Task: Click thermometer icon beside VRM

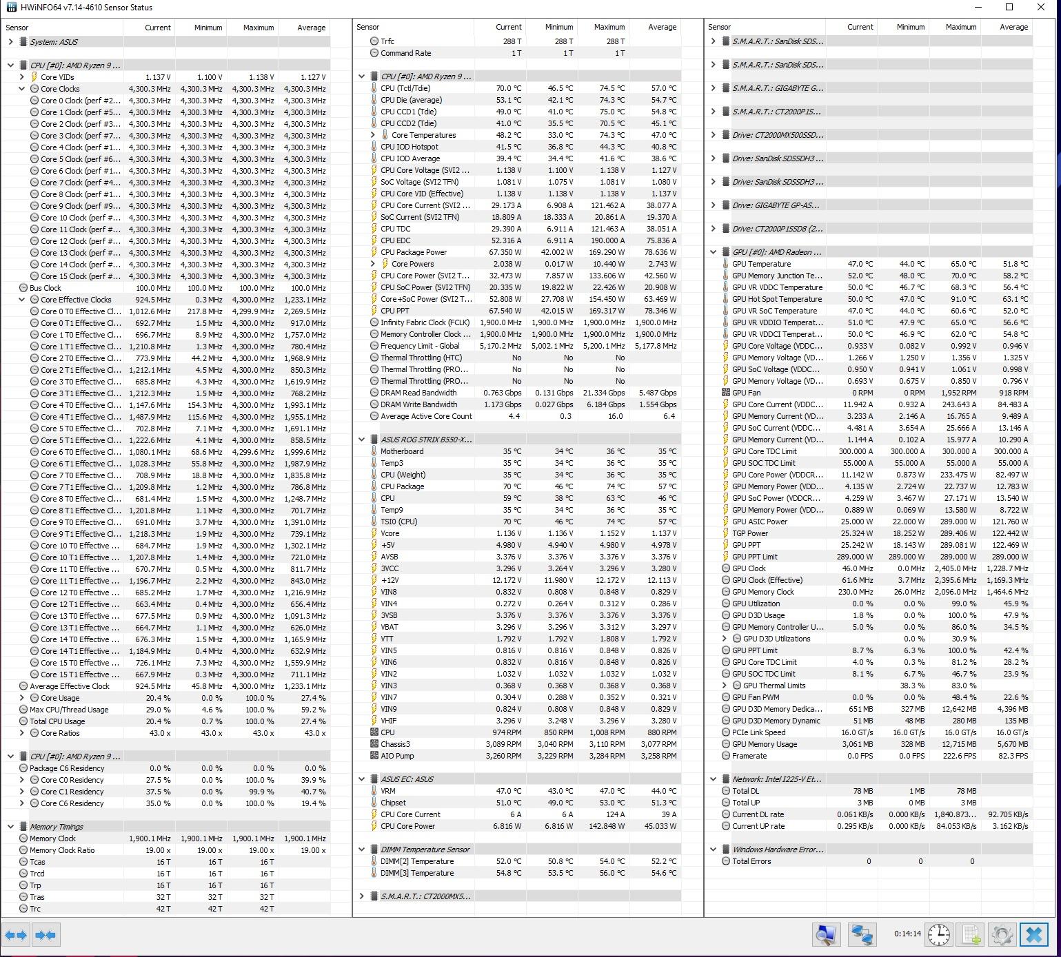Action: [374, 791]
